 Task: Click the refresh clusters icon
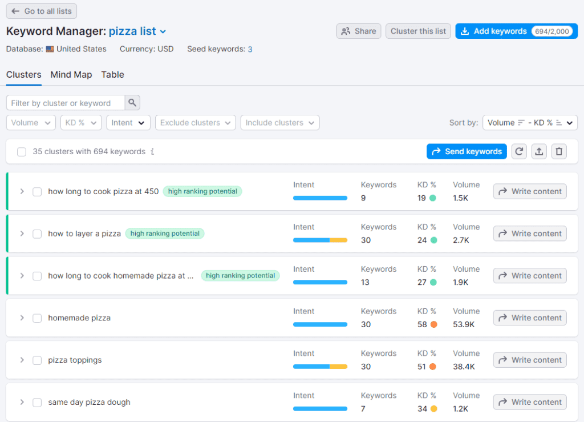click(x=519, y=151)
